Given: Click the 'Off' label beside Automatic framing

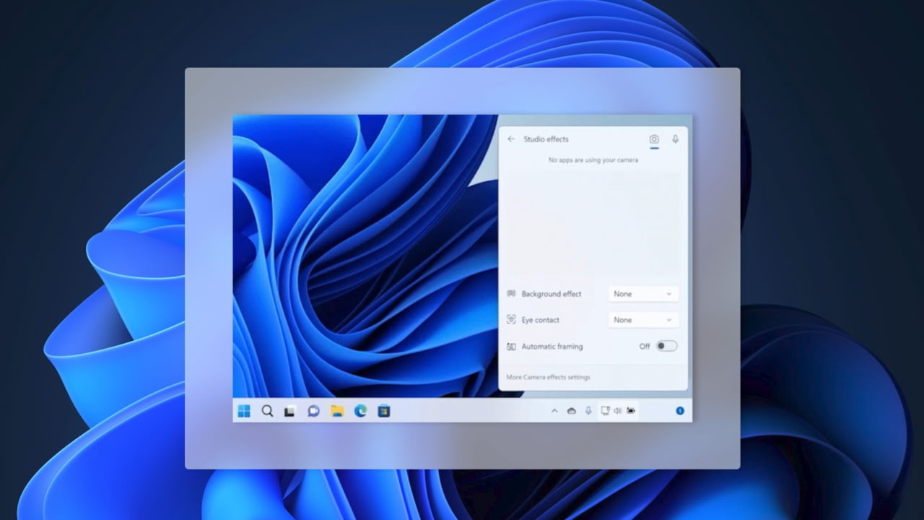Looking at the screenshot, I should click(x=645, y=347).
